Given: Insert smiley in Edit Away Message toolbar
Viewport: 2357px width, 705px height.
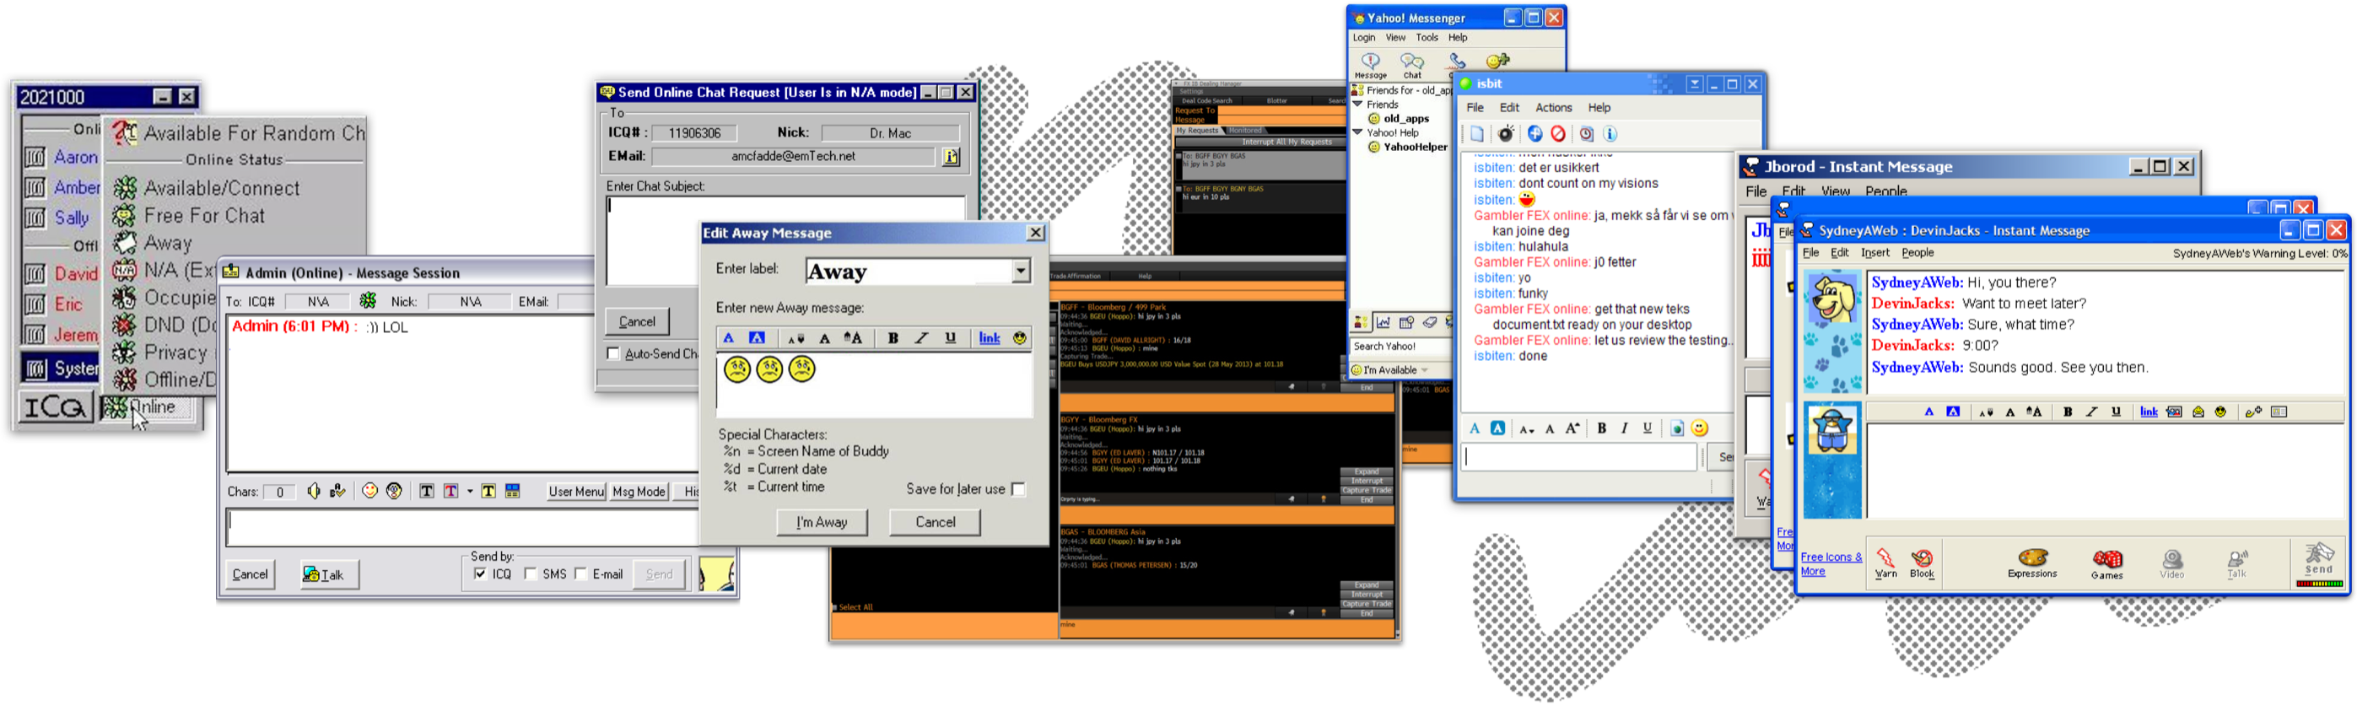Looking at the screenshot, I should (x=1019, y=338).
